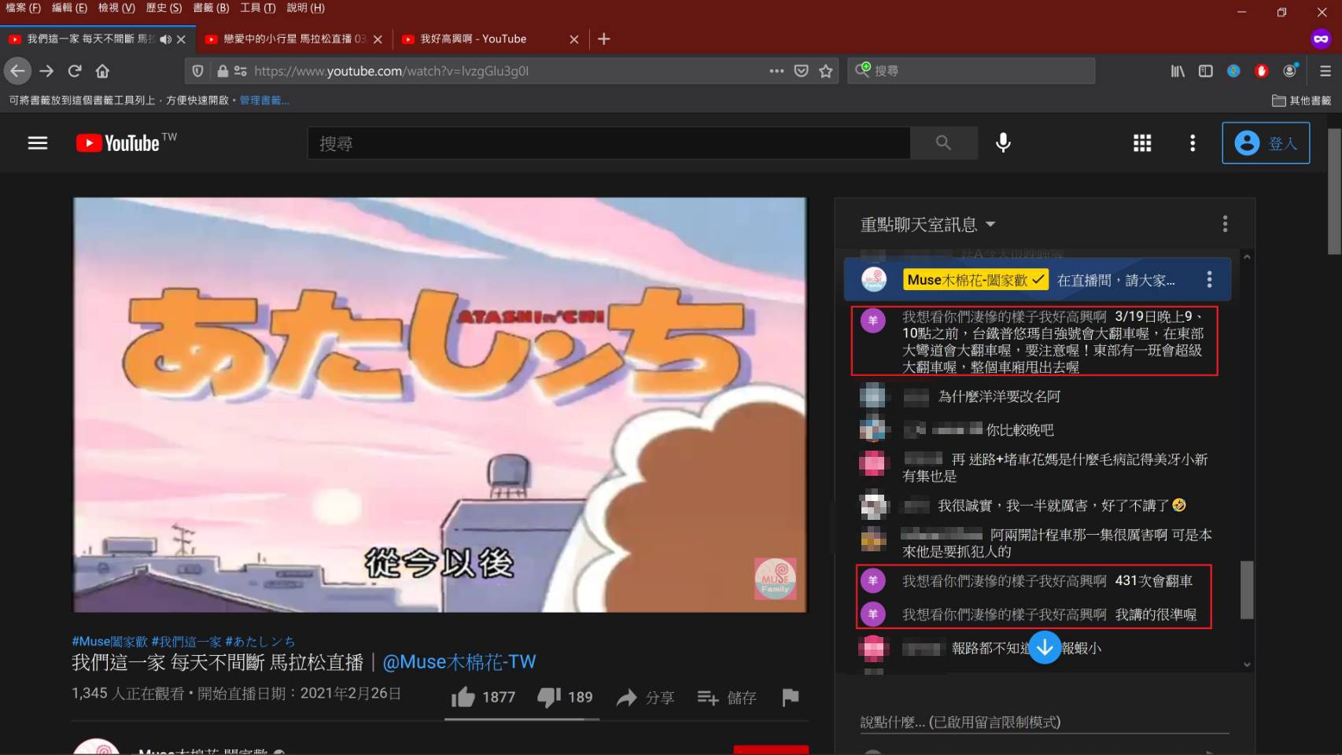Open the YouTube apps grid
The height and width of the screenshot is (755, 1342).
1142,143
